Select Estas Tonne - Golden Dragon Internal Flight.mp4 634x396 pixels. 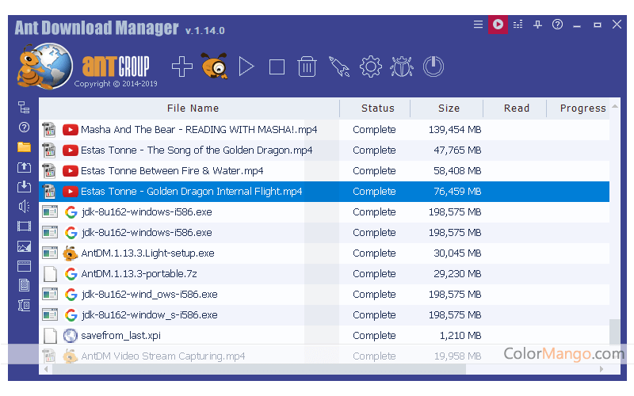(324, 192)
